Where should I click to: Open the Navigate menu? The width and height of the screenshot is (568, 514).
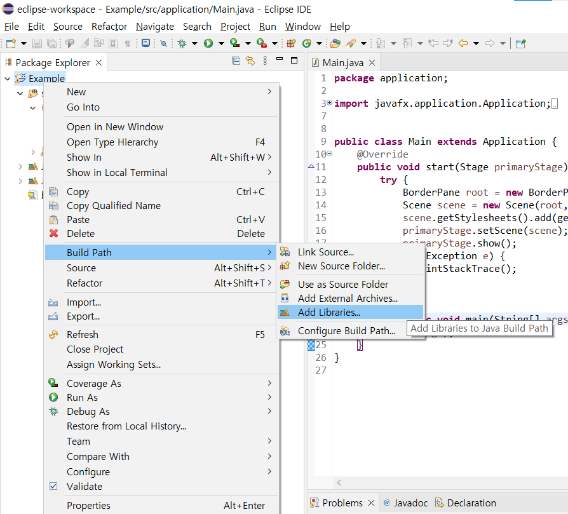(x=154, y=27)
